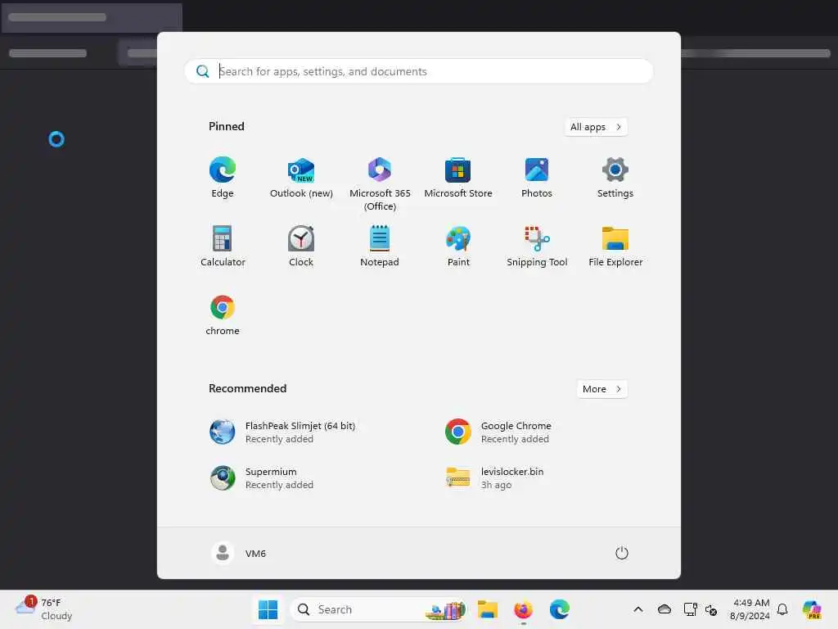Image resolution: width=838 pixels, height=629 pixels.
Task: Launch Outlook (new) from pinned apps
Action: coord(301,178)
